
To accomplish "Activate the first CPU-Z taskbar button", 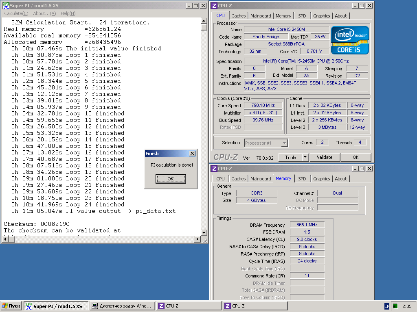I will (189, 306).
